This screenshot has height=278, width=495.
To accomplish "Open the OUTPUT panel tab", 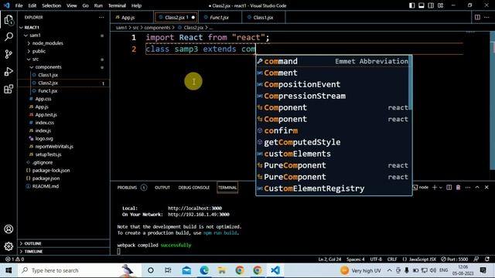I will point(162,188).
